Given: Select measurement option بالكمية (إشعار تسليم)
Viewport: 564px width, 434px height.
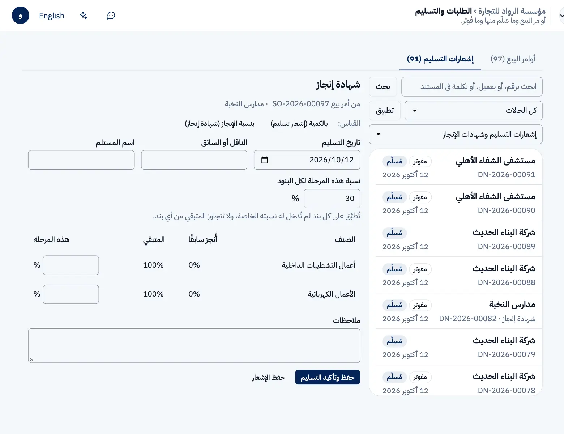Looking at the screenshot, I should point(299,124).
